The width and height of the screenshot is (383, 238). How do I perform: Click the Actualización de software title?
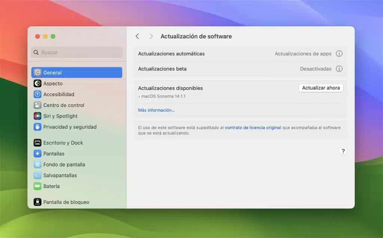(196, 36)
